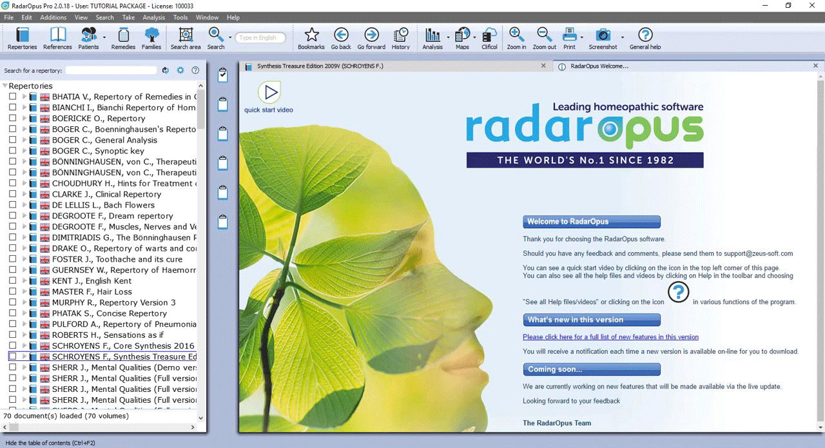Click the refresh icon beside repertory search
Screen dimensions: 825x448
tap(166, 70)
